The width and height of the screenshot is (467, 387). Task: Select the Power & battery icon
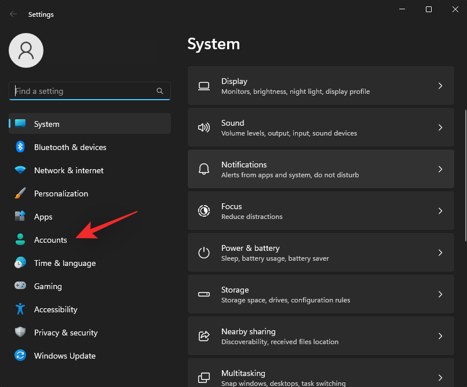pyautogui.click(x=203, y=252)
